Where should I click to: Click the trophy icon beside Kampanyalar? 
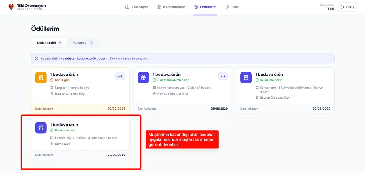[x=159, y=7]
